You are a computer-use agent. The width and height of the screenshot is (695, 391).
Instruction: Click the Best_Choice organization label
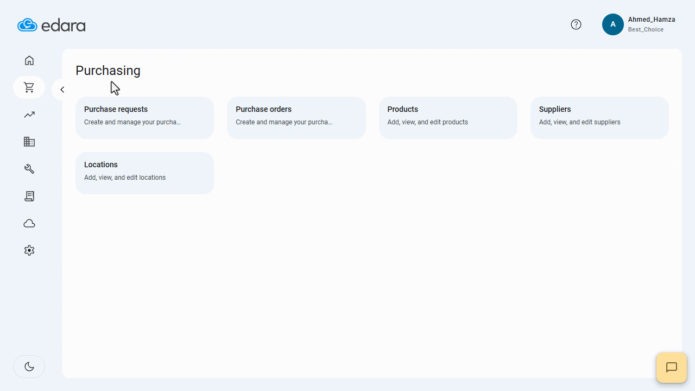point(646,29)
